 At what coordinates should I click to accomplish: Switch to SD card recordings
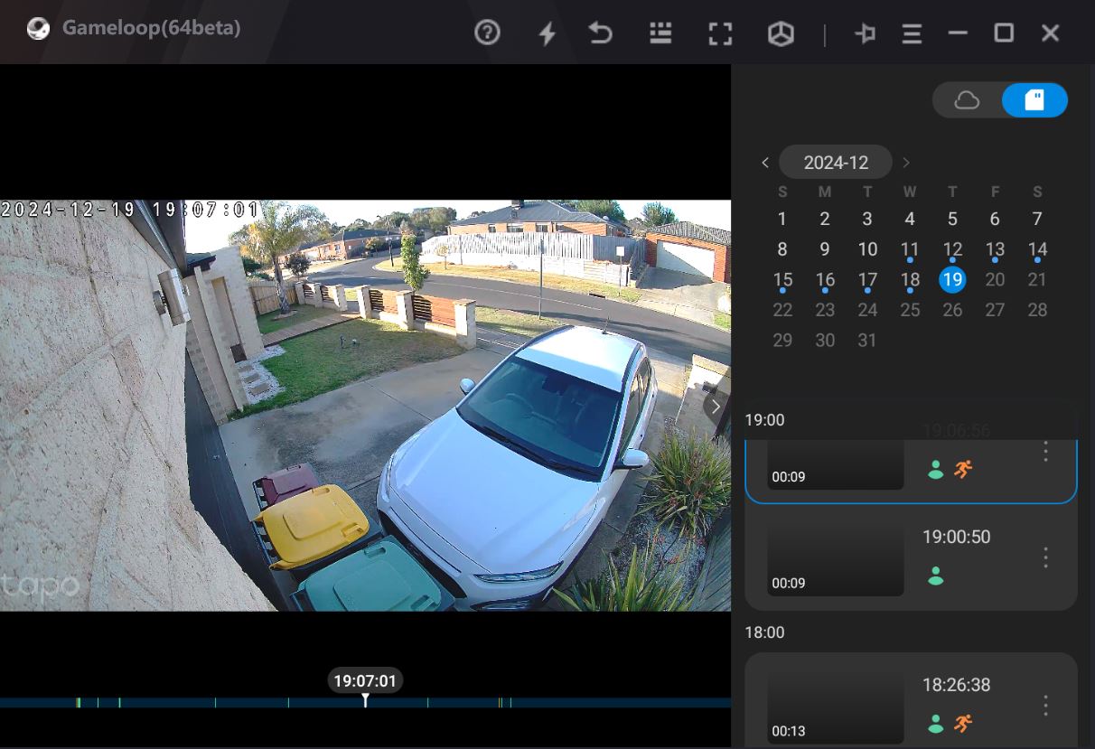[x=1034, y=100]
